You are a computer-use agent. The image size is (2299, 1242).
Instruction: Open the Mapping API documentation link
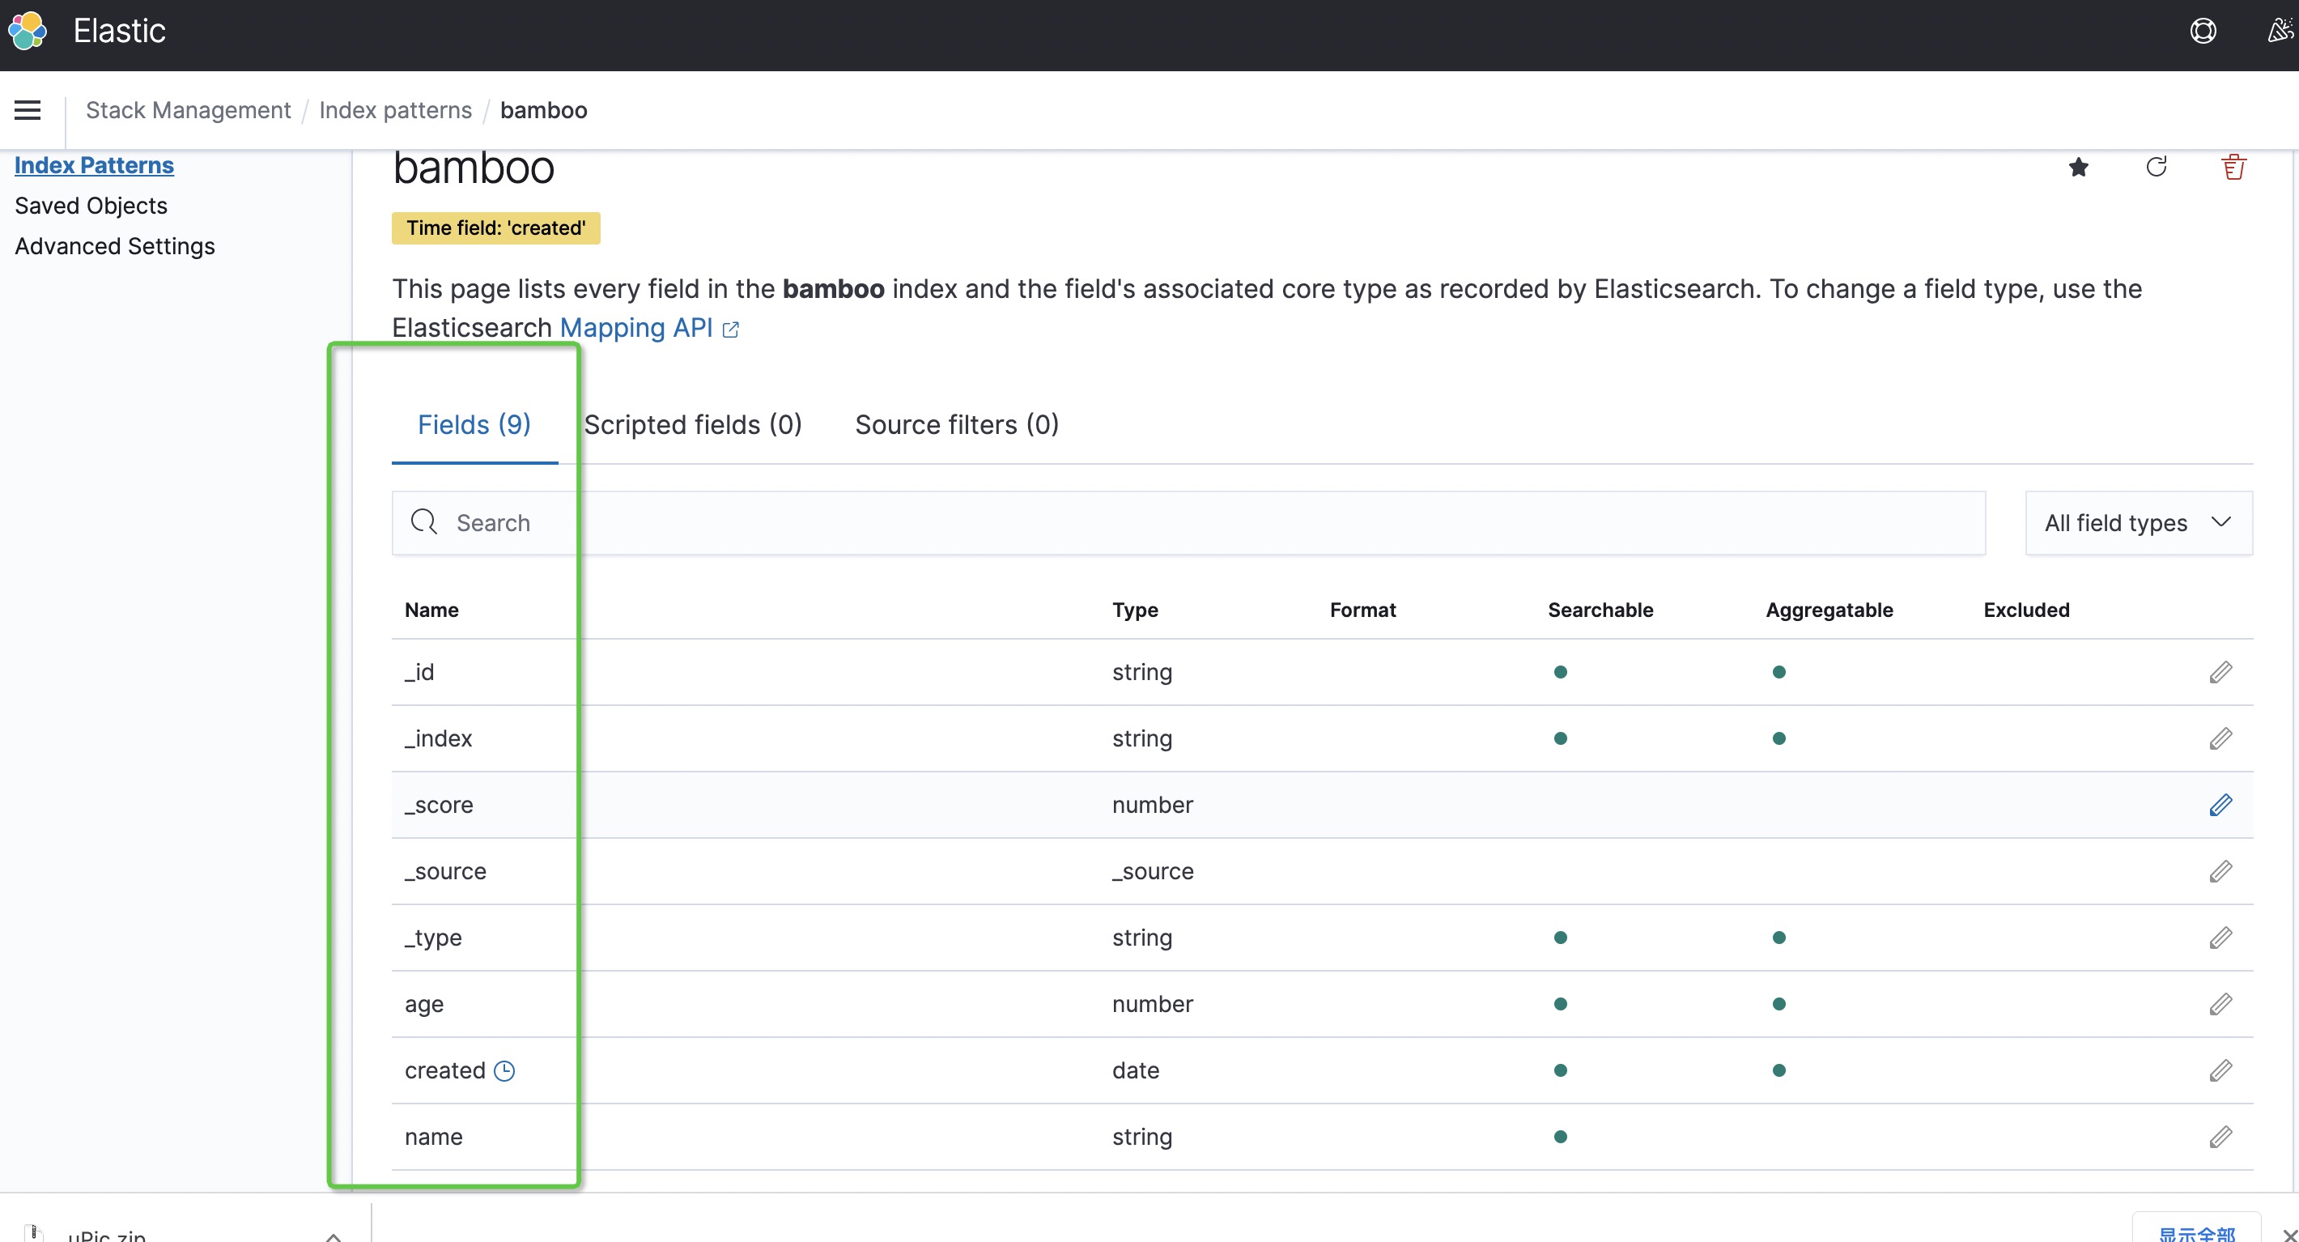[636, 328]
